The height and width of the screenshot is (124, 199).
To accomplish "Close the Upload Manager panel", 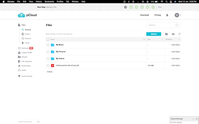I will point(197,119).
